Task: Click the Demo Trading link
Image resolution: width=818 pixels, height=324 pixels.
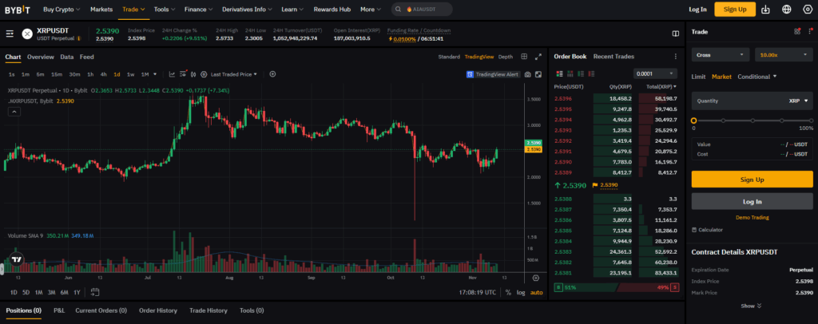Action: [752, 217]
